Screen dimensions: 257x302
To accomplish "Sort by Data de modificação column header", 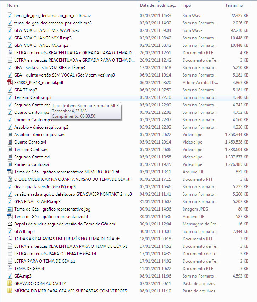I will click(x=158, y=5).
